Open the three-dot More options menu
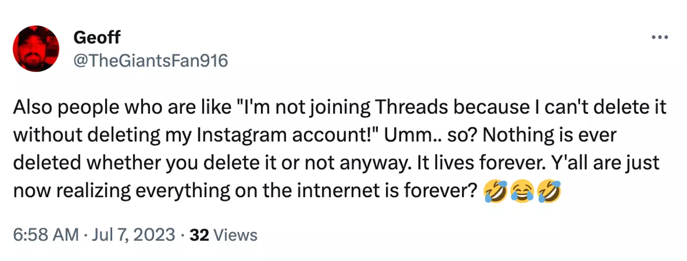The image size is (687, 261). 660,37
